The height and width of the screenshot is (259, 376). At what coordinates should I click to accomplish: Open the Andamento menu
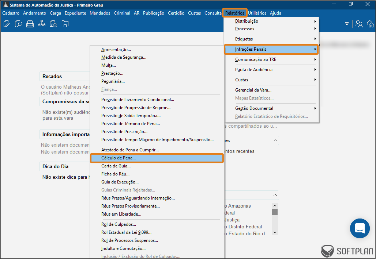(x=34, y=13)
